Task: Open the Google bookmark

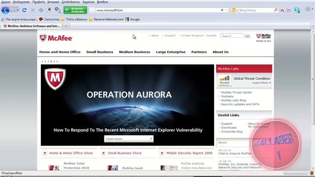Action: (132, 19)
